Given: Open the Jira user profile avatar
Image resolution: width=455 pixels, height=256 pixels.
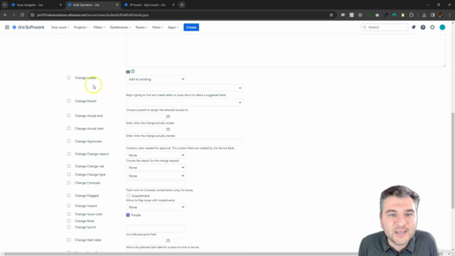Looking at the screenshot, I should pyautogui.click(x=442, y=27).
